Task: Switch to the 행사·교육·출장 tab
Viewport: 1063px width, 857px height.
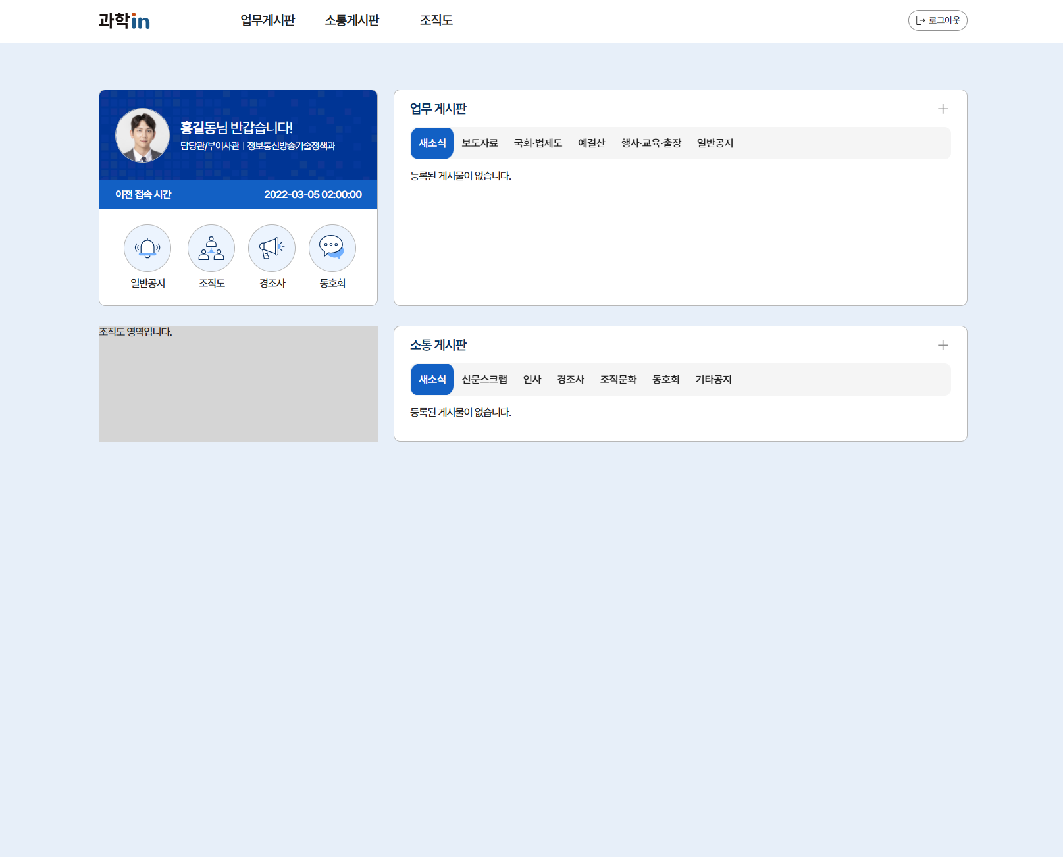Action: 651,143
